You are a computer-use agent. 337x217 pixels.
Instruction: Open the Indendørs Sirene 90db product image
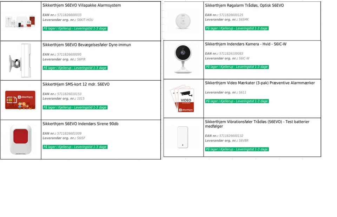21,140
